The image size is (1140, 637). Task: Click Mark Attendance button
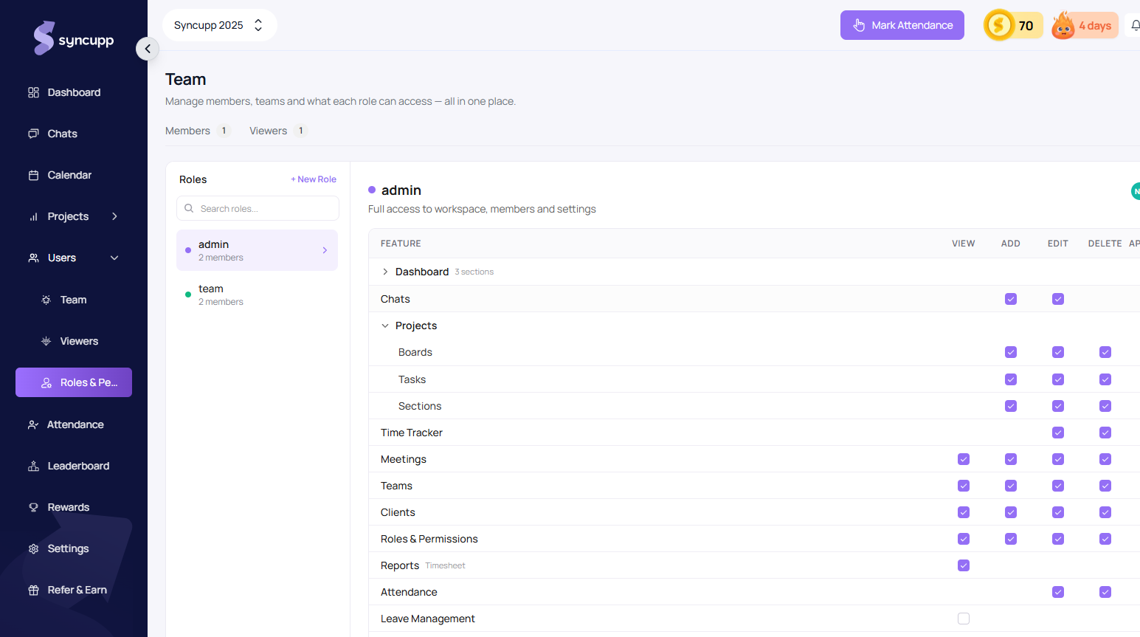tap(902, 25)
